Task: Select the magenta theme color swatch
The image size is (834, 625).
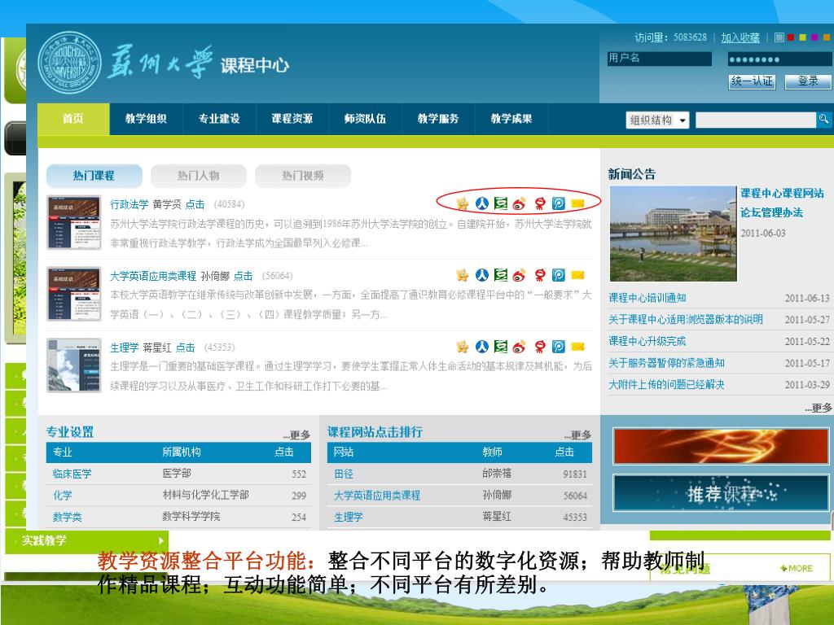Action: pos(814,37)
